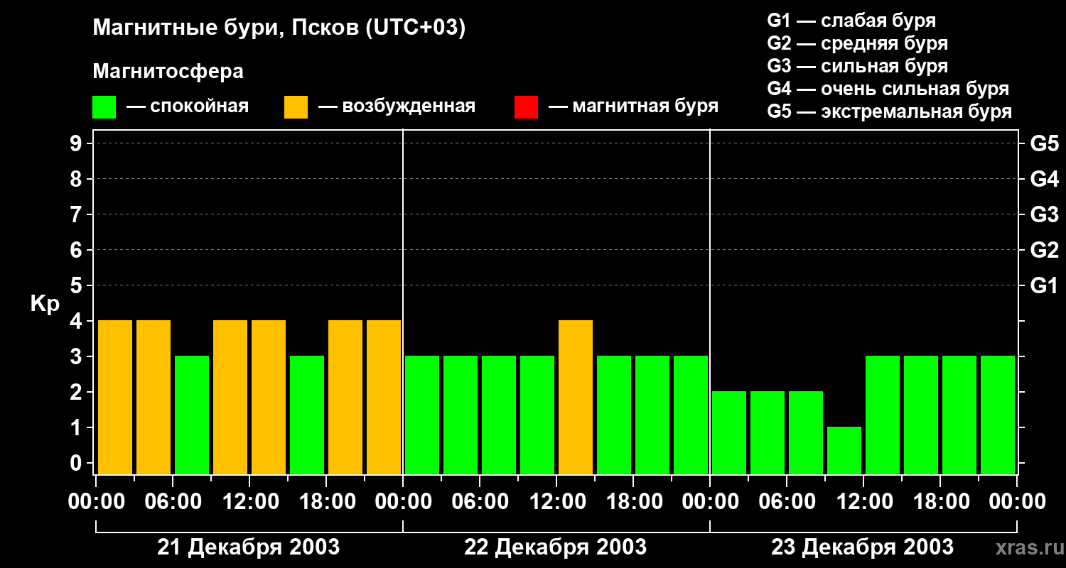Click the red "магнитная буря" legend swatch
This screenshot has width=1066, height=568.
coord(526,107)
